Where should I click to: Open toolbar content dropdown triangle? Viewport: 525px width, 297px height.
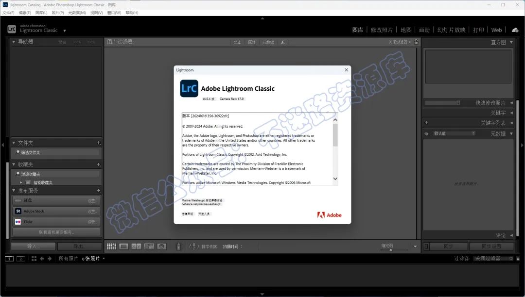click(415, 247)
